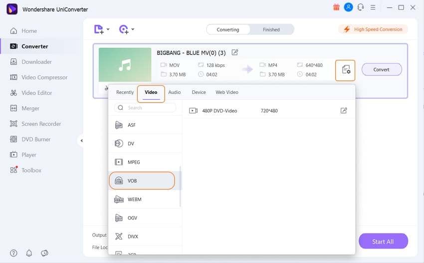Screen dimensions: 424x263
Task: Rename the BIGBANG - BLUE MV file title
Action: tap(235, 52)
